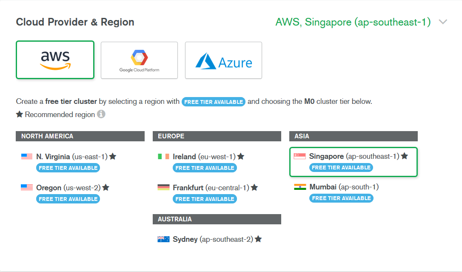462x272 pixels.
Task: Choose the Azure provider card
Action: [x=224, y=60]
